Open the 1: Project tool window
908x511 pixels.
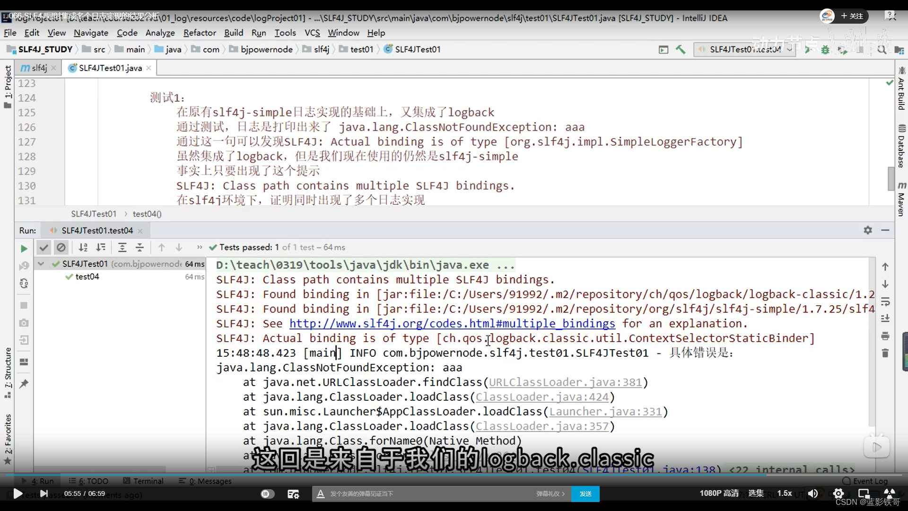(x=8, y=87)
